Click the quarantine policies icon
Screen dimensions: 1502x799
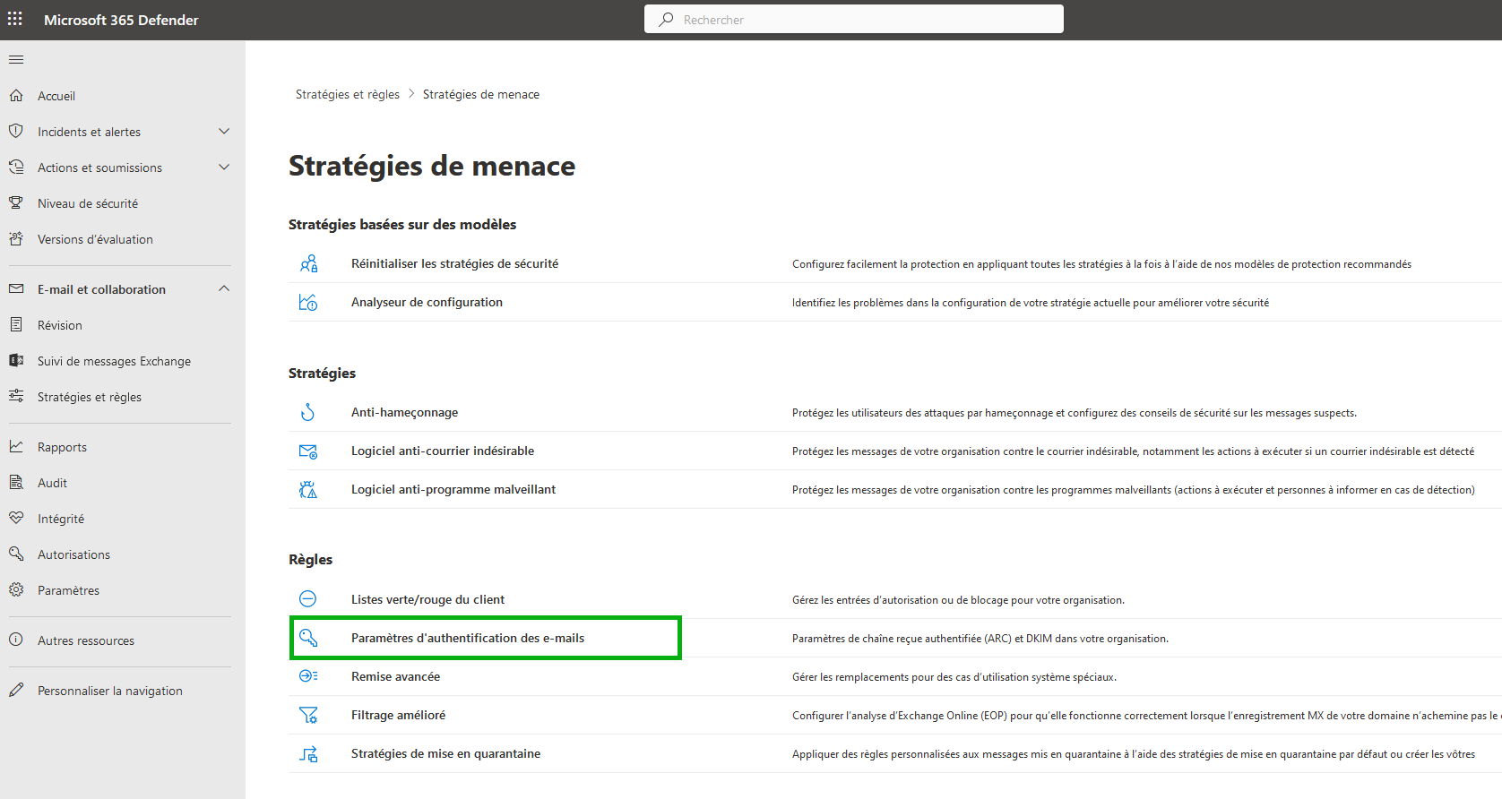[307, 753]
